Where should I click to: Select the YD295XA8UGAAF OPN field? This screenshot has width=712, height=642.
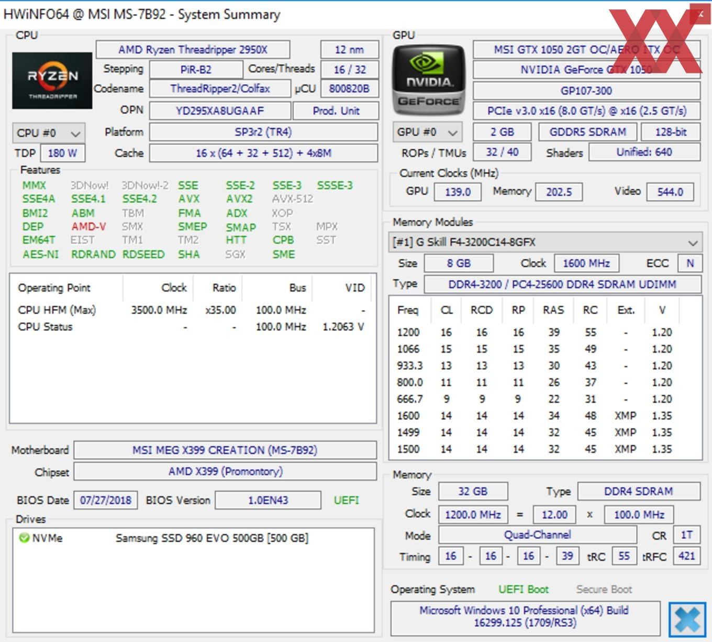[220, 110]
